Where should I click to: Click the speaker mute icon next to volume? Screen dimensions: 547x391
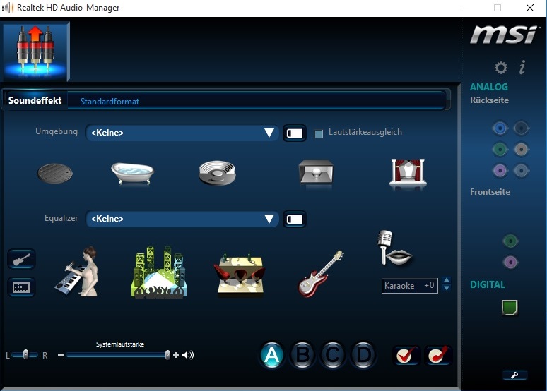point(188,355)
